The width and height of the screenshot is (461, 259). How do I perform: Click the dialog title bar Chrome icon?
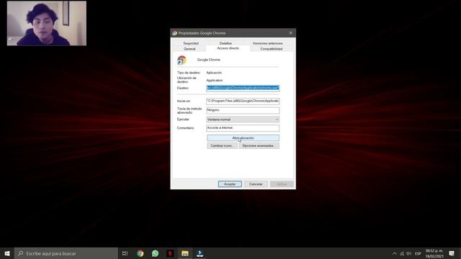175,33
